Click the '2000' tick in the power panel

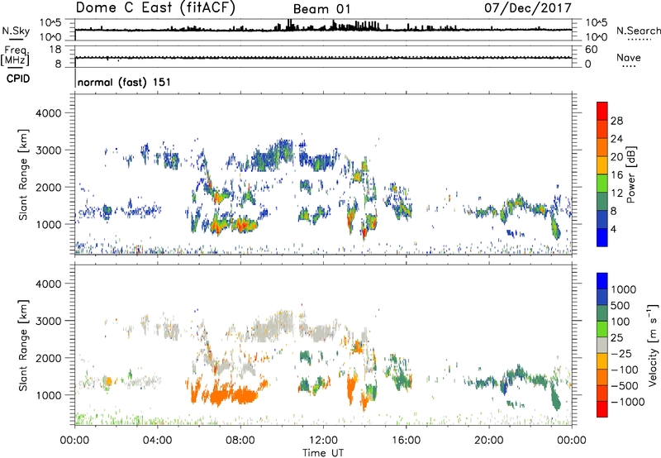(x=48, y=187)
